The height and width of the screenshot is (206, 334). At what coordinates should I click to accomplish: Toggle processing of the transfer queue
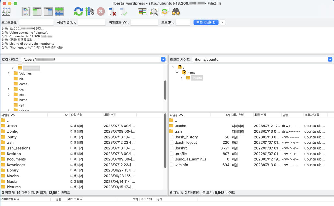click(x=89, y=12)
